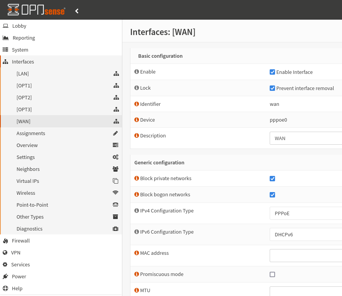Click the Wireless wifi icon
The width and height of the screenshot is (342, 296).
click(x=115, y=193)
